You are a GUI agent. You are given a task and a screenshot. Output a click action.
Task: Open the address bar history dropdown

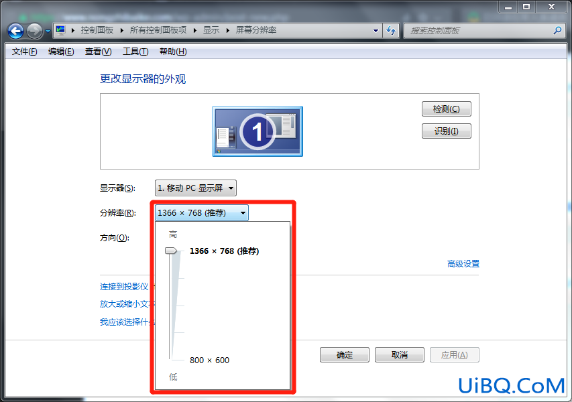coord(376,31)
